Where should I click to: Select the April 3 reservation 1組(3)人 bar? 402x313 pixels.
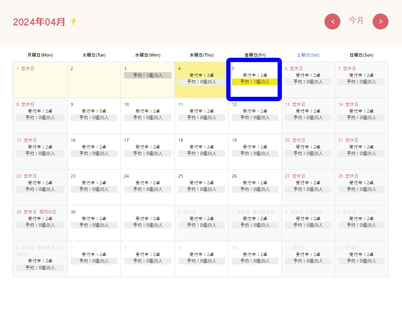148,75
